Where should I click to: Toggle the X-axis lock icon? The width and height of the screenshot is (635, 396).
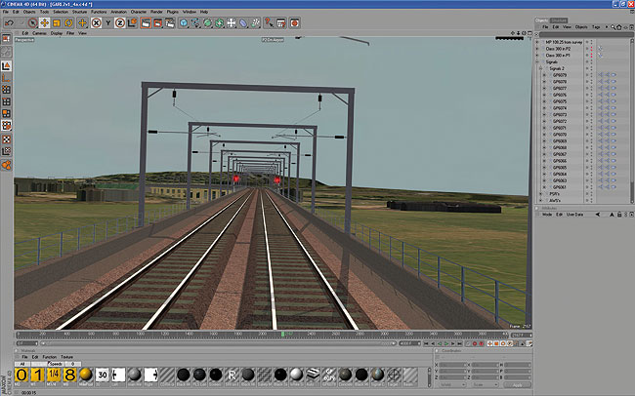coord(99,22)
